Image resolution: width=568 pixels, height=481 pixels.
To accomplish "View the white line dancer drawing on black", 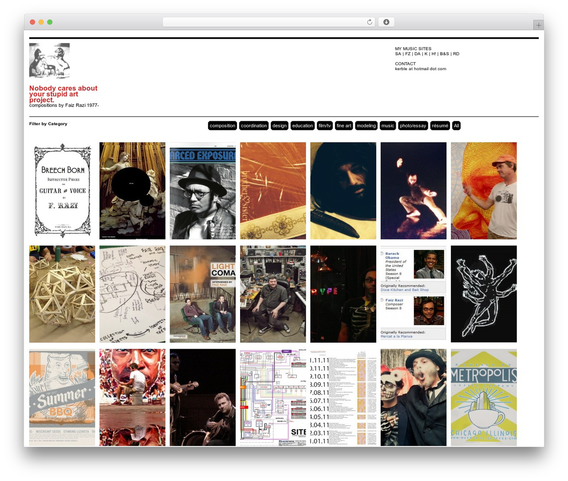I will click(484, 294).
